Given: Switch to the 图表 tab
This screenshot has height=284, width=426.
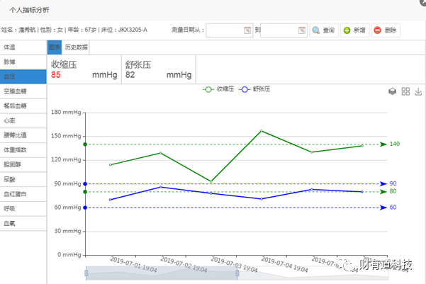Looking at the screenshot, I should coord(55,47).
